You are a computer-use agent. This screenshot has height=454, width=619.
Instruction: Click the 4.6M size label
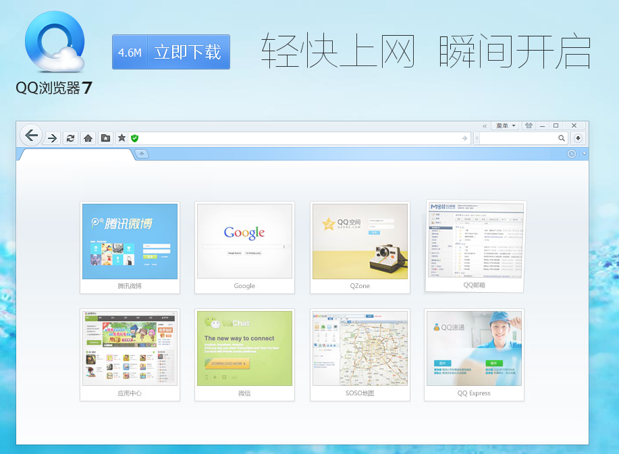130,52
